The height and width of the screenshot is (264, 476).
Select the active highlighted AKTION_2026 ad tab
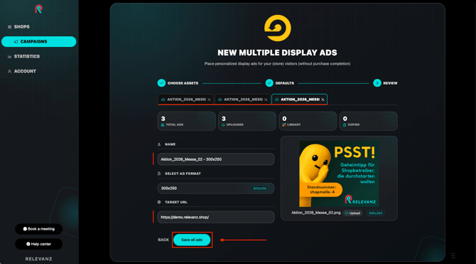click(x=299, y=100)
